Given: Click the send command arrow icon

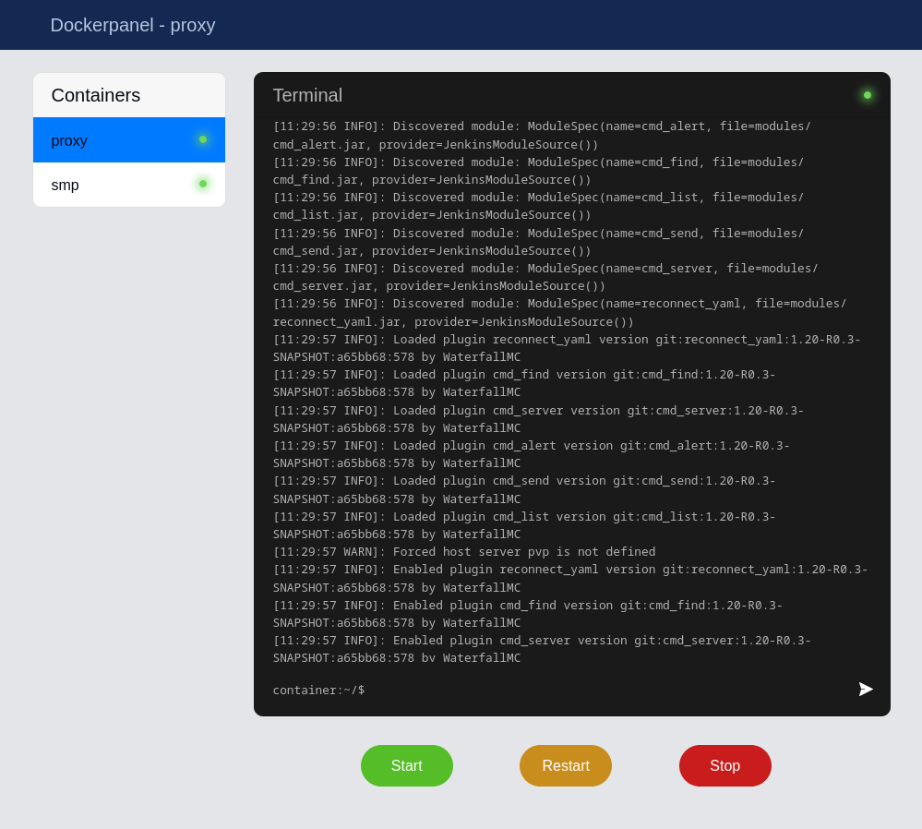Looking at the screenshot, I should pos(865,689).
